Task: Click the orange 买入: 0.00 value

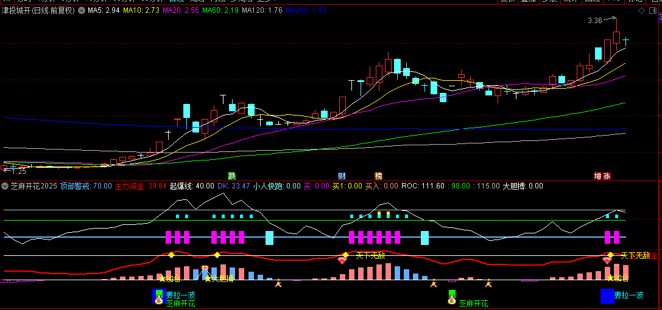Action: [x=382, y=186]
